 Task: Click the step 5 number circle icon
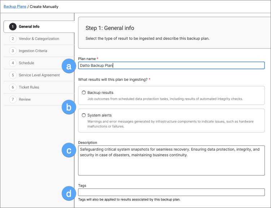(13, 75)
